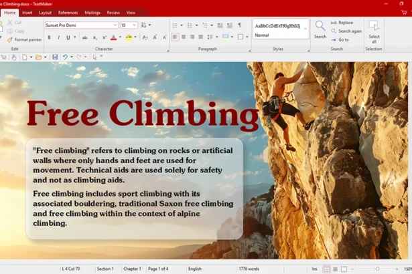Click quick access object selection arrow icon
The image size is (412, 274).
[x=95, y=57]
